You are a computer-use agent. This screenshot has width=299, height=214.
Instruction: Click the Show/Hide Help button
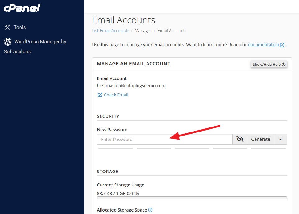pyautogui.click(x=269, y=64)
